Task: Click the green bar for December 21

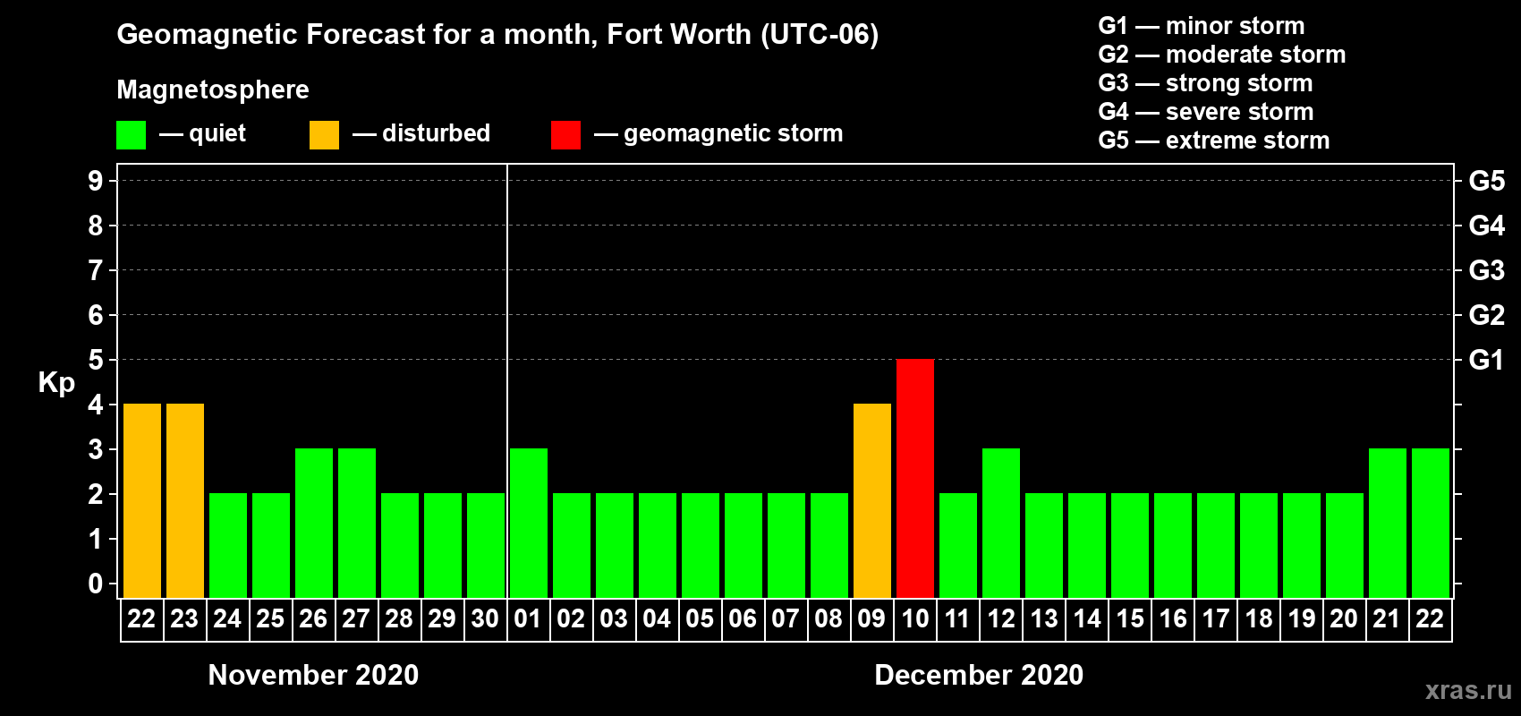Action: tap(1388, 524)
